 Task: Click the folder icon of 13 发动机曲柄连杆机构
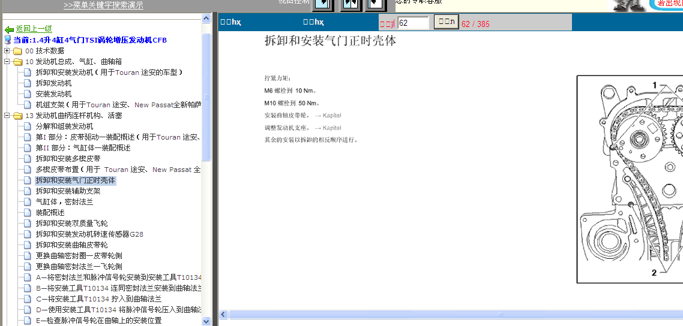[17, 116]
